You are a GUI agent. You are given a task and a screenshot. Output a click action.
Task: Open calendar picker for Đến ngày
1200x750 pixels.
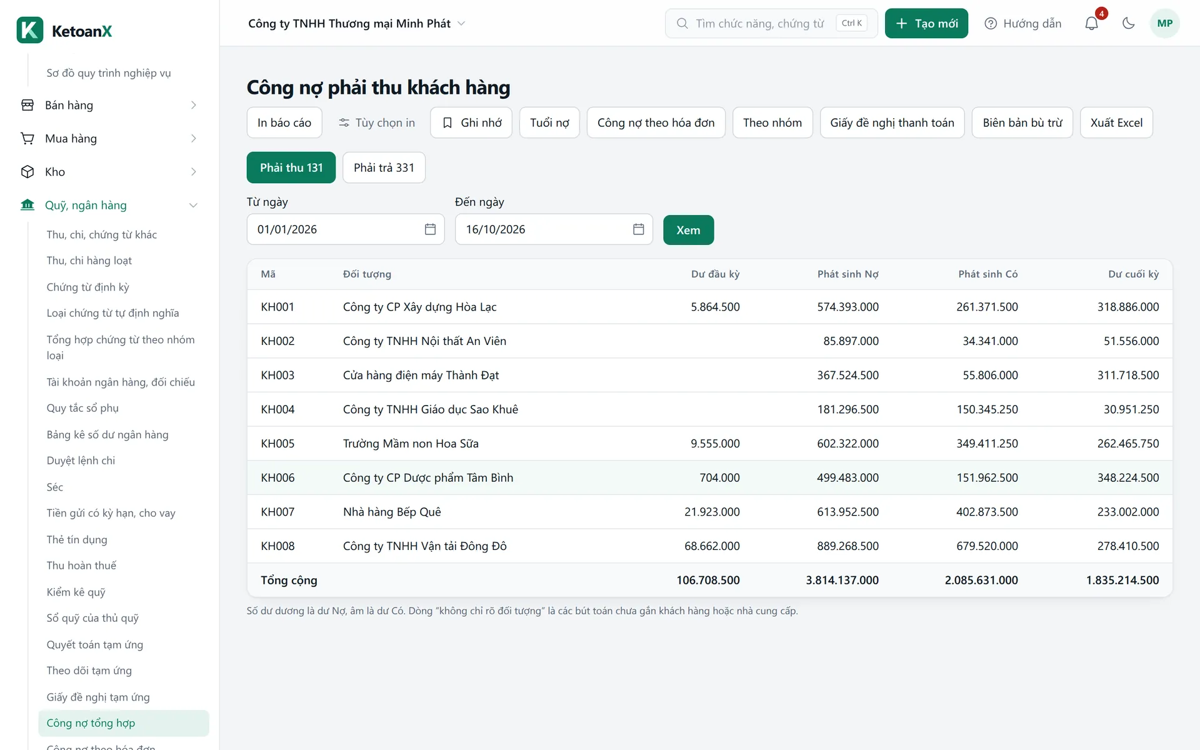[x=638, y=229]
